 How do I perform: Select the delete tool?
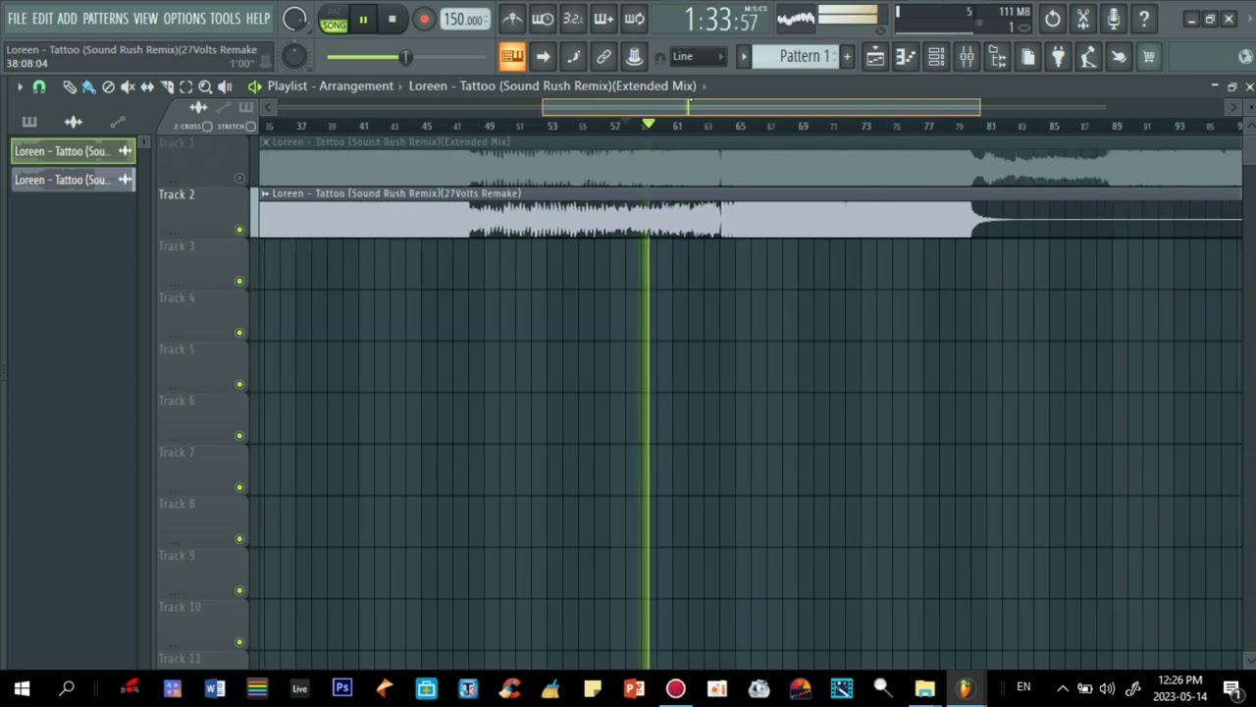pos(108,87)
